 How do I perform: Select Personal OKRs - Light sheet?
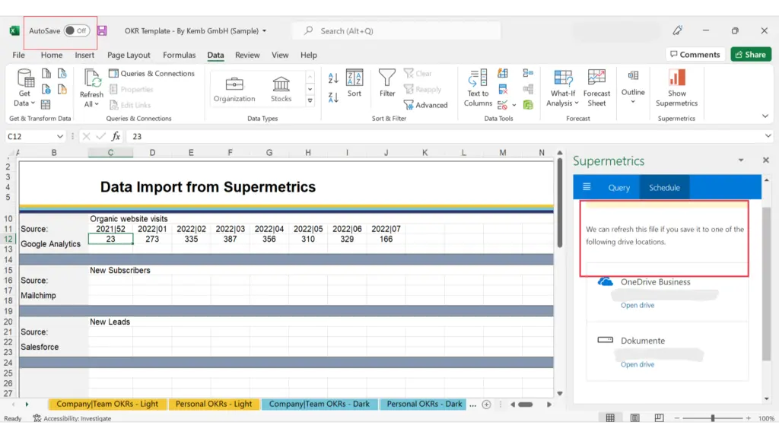pyautogui.click(x=214, y=405)
